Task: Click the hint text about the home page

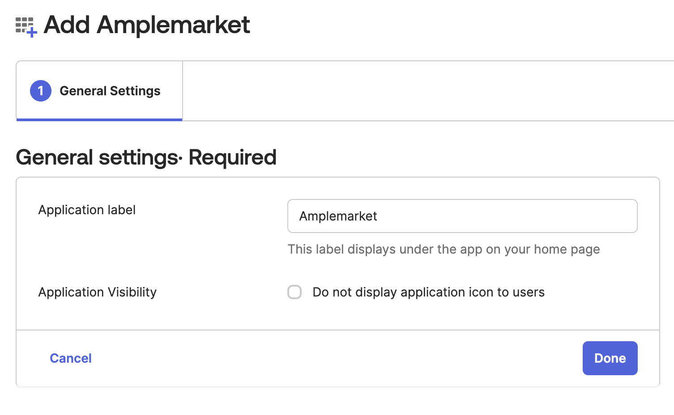Action: (444, 249)
